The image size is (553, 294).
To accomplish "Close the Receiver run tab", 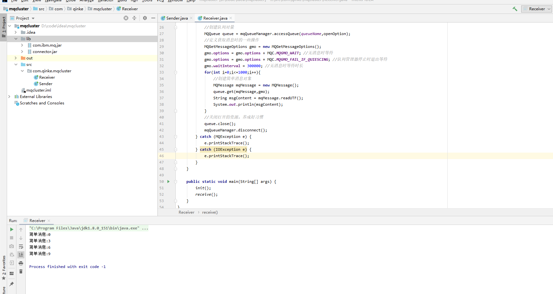I will [49, 221].
